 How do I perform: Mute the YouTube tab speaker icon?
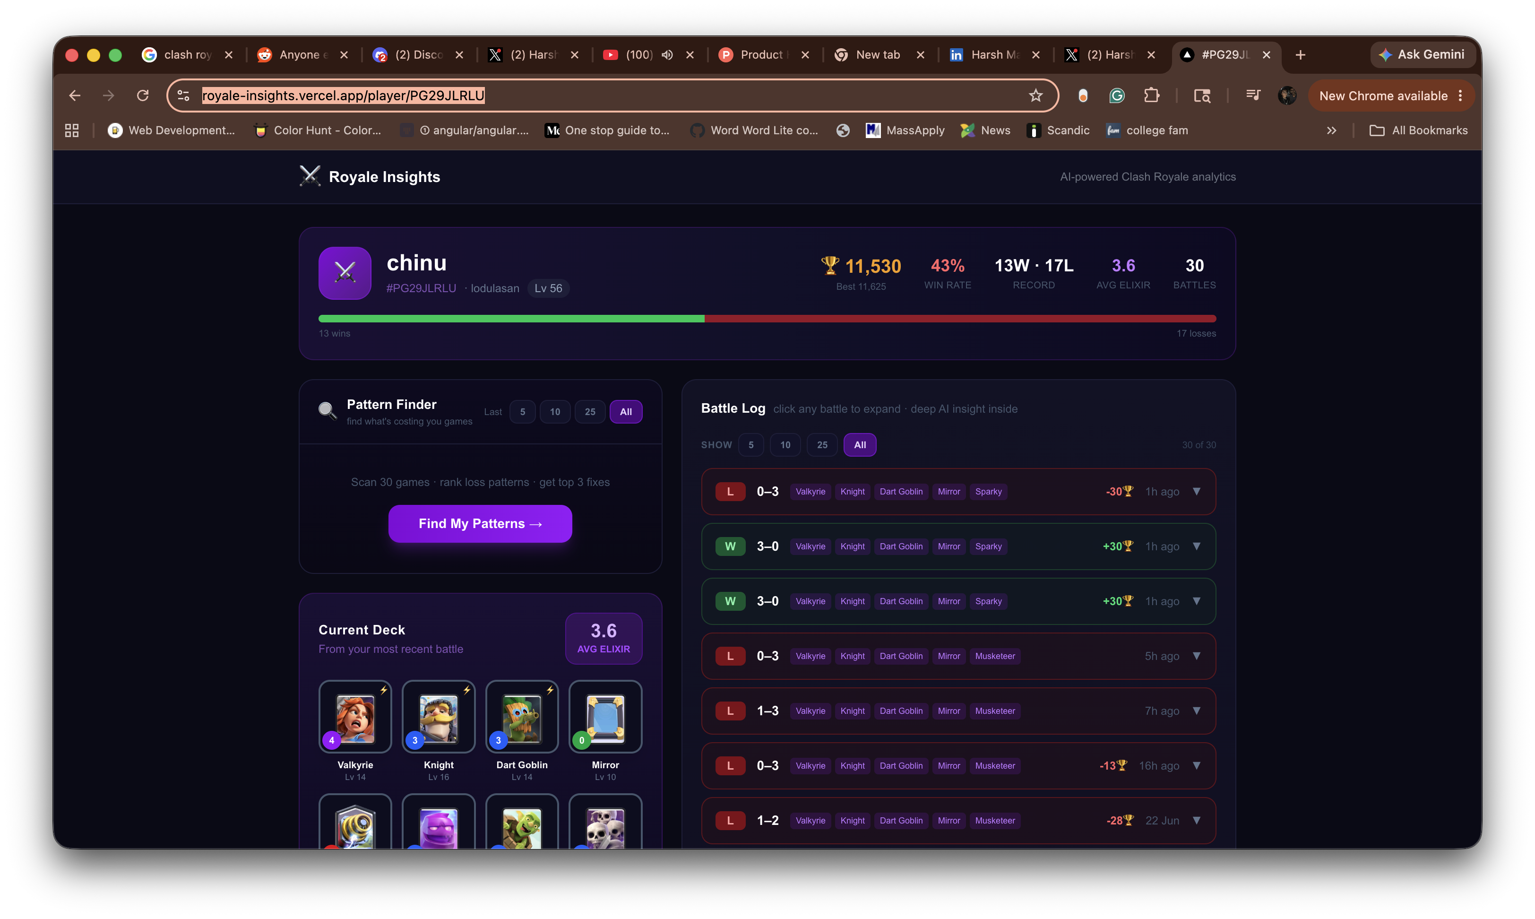coord(667,54)
